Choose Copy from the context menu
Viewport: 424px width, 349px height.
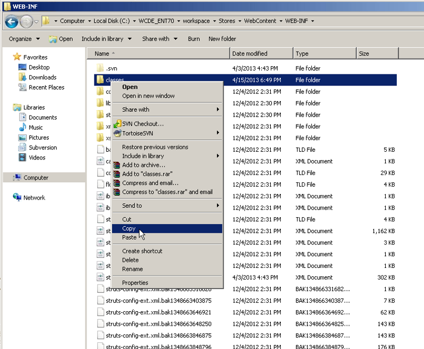pos(129,228)
